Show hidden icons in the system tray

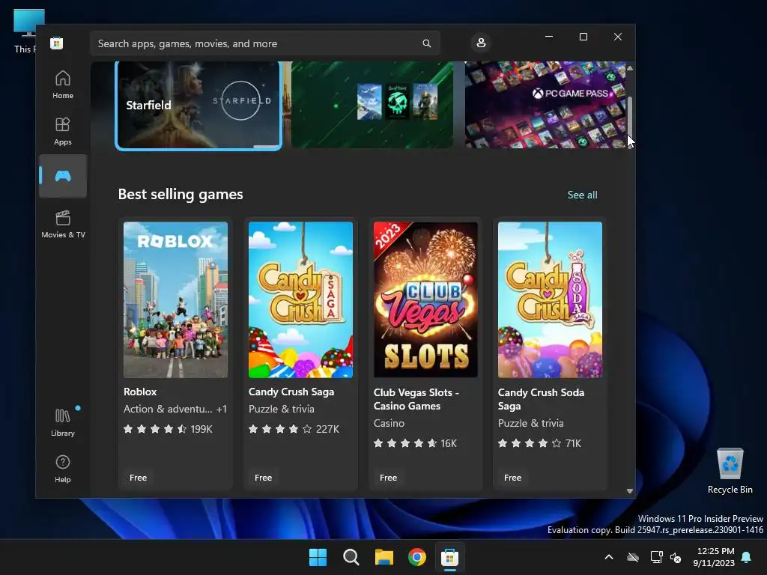tap(609, 557)
